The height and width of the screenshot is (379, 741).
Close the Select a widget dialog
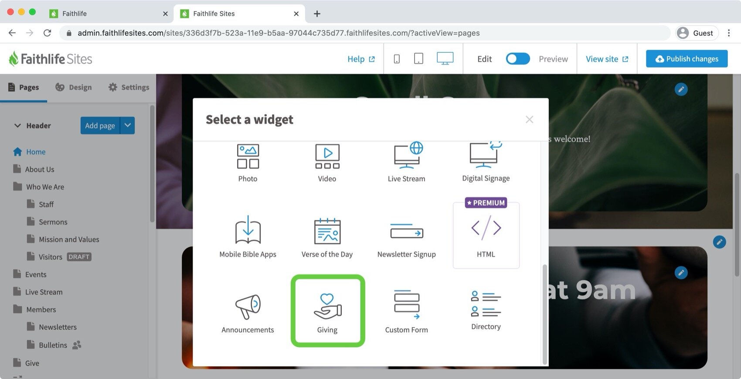point(529,120)
